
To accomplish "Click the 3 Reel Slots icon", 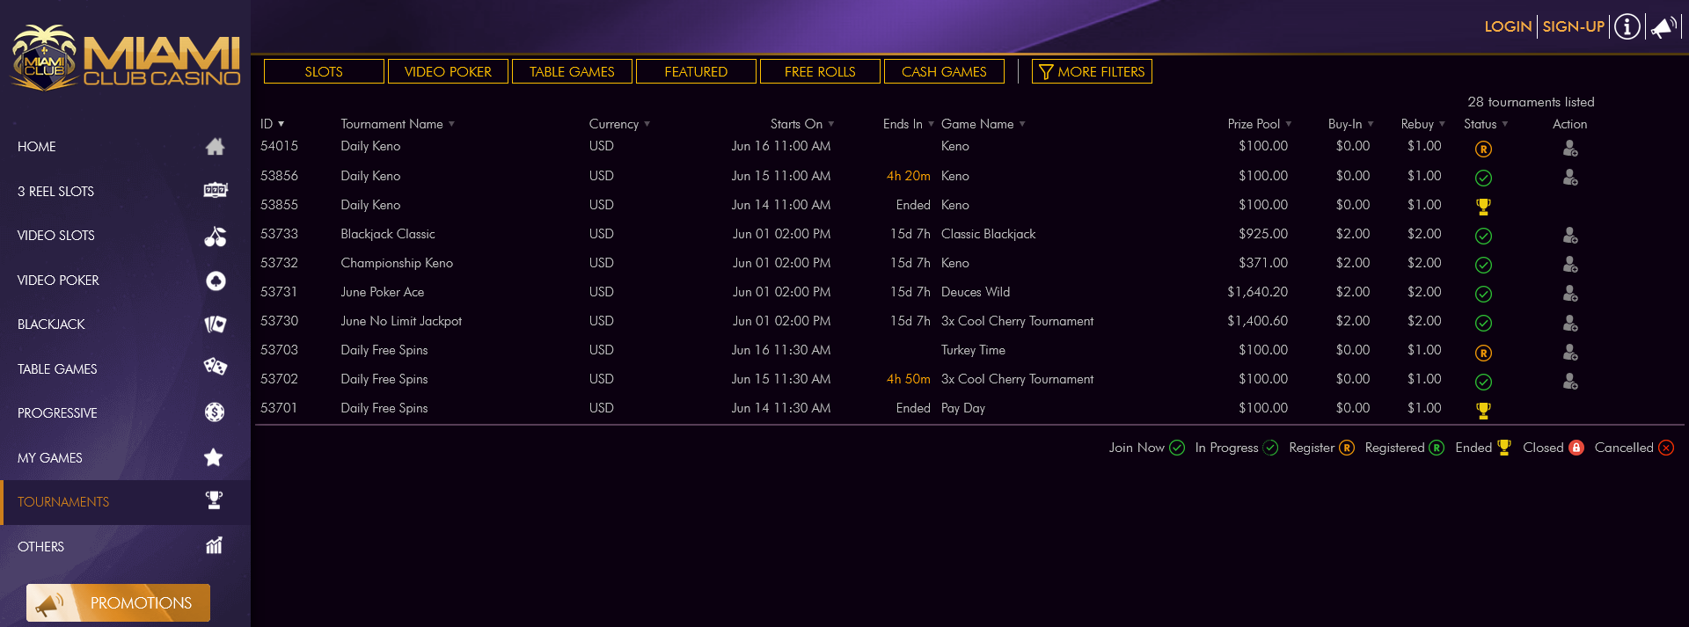I will tap(215, 190).
